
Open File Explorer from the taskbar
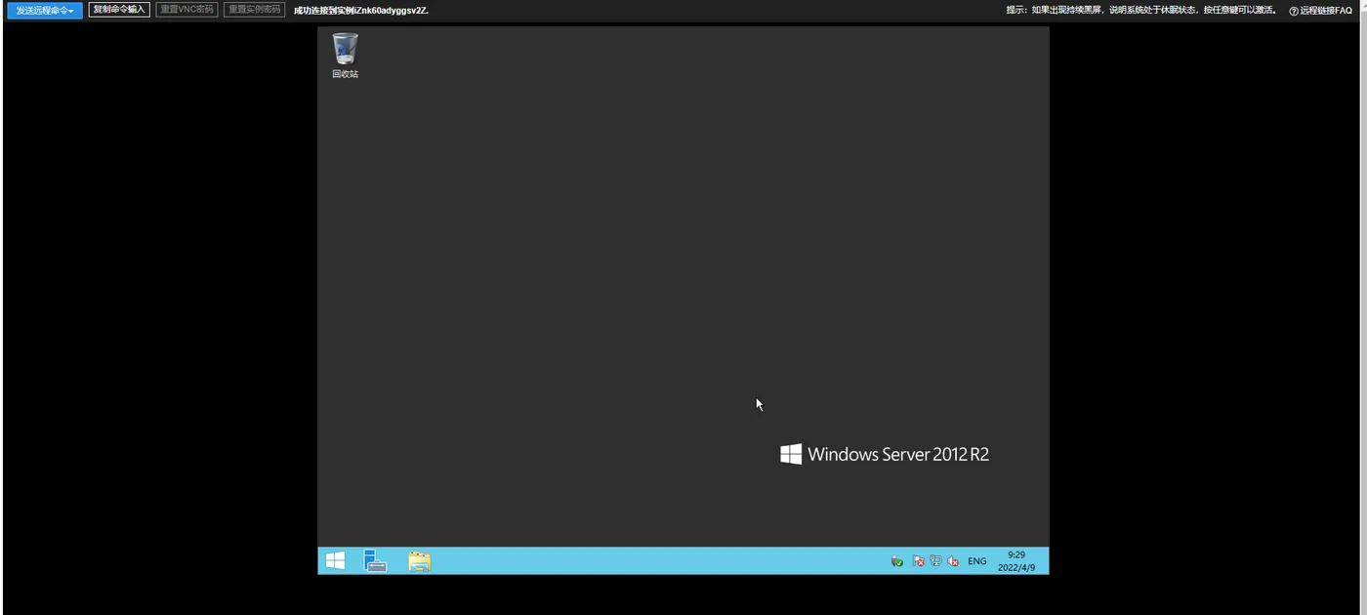coord(420,561)
